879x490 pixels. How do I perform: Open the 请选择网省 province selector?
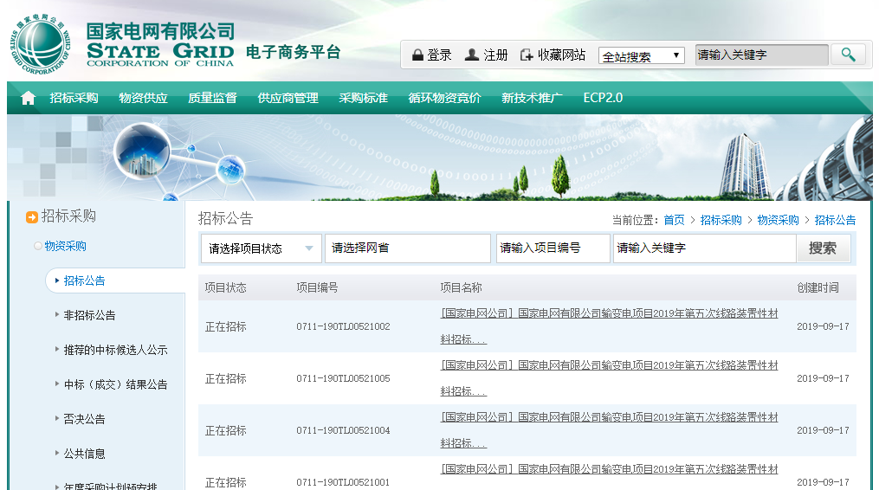(x=407, y=248)
